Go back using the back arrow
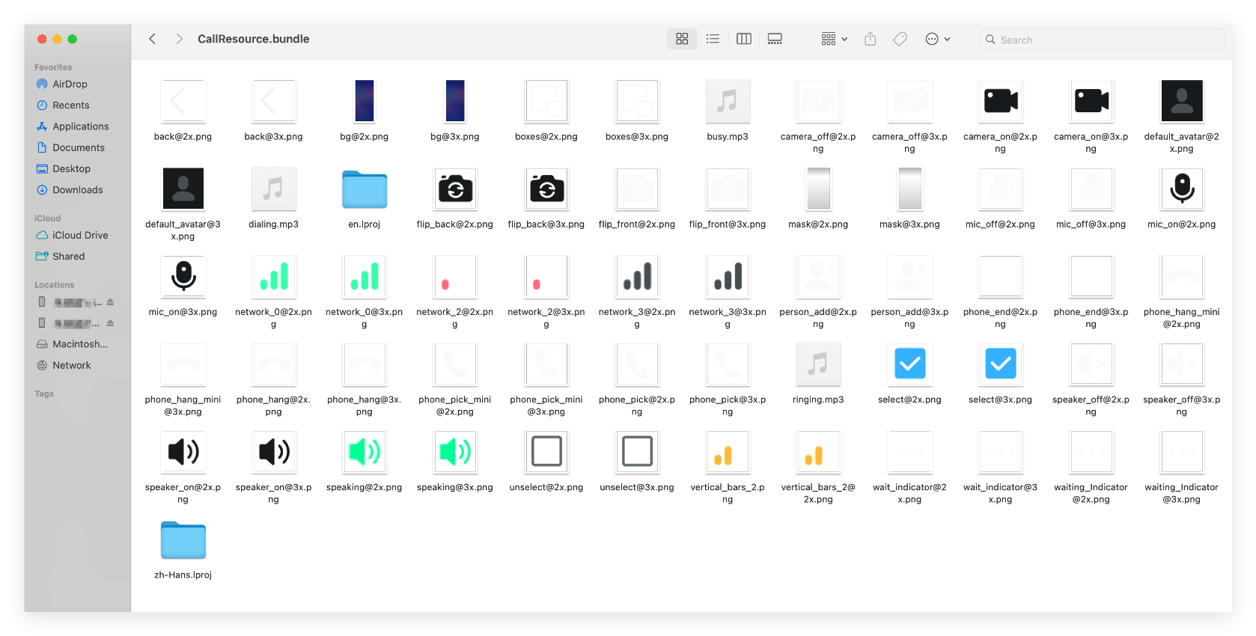Screen dimensions: 1256x636 click(x=153, y=39)
